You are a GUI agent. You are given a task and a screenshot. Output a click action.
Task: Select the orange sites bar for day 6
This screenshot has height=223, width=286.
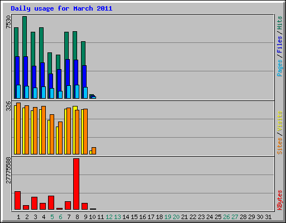[x=60, y=138]
